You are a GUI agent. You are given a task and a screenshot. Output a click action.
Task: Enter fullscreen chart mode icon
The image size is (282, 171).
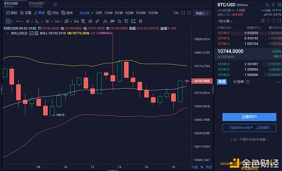(x=183, y=13)
